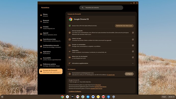Click the Fond d'écran et style icon

[x=41, y=40]
